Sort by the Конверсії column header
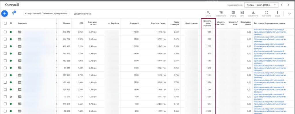 (x=134, y=23)
